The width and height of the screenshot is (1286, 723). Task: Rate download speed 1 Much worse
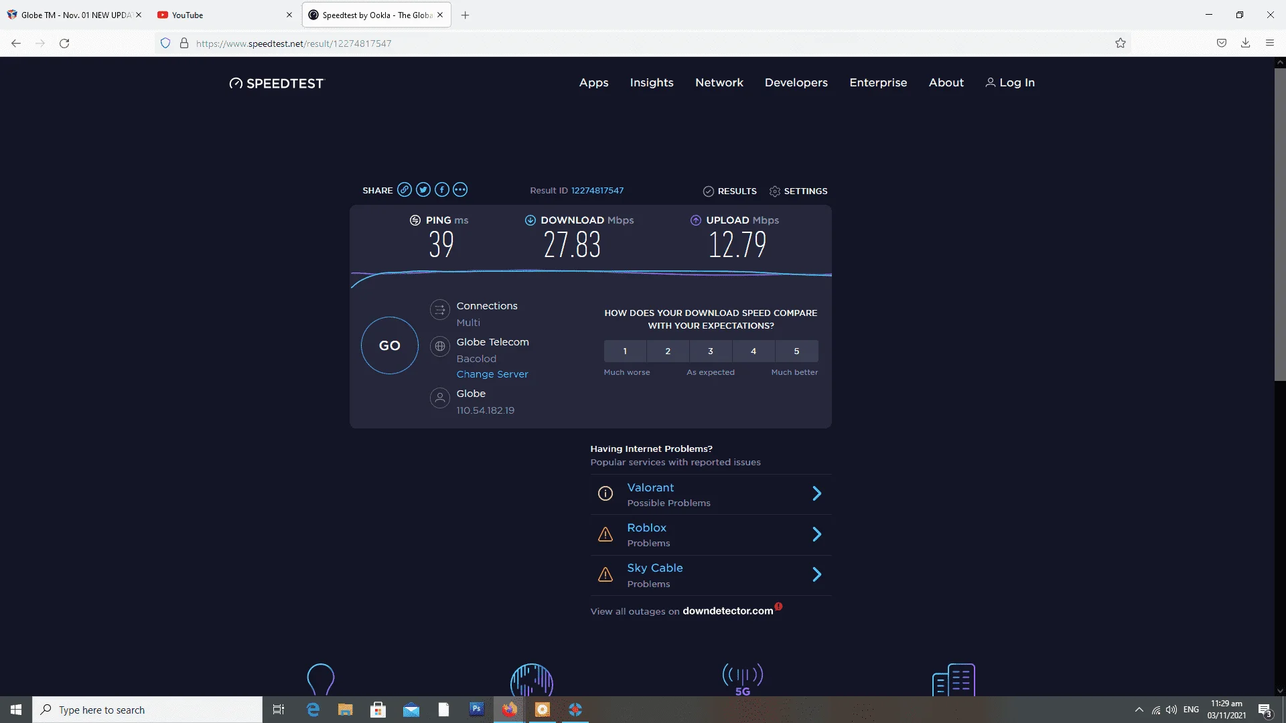coord(625,351)
